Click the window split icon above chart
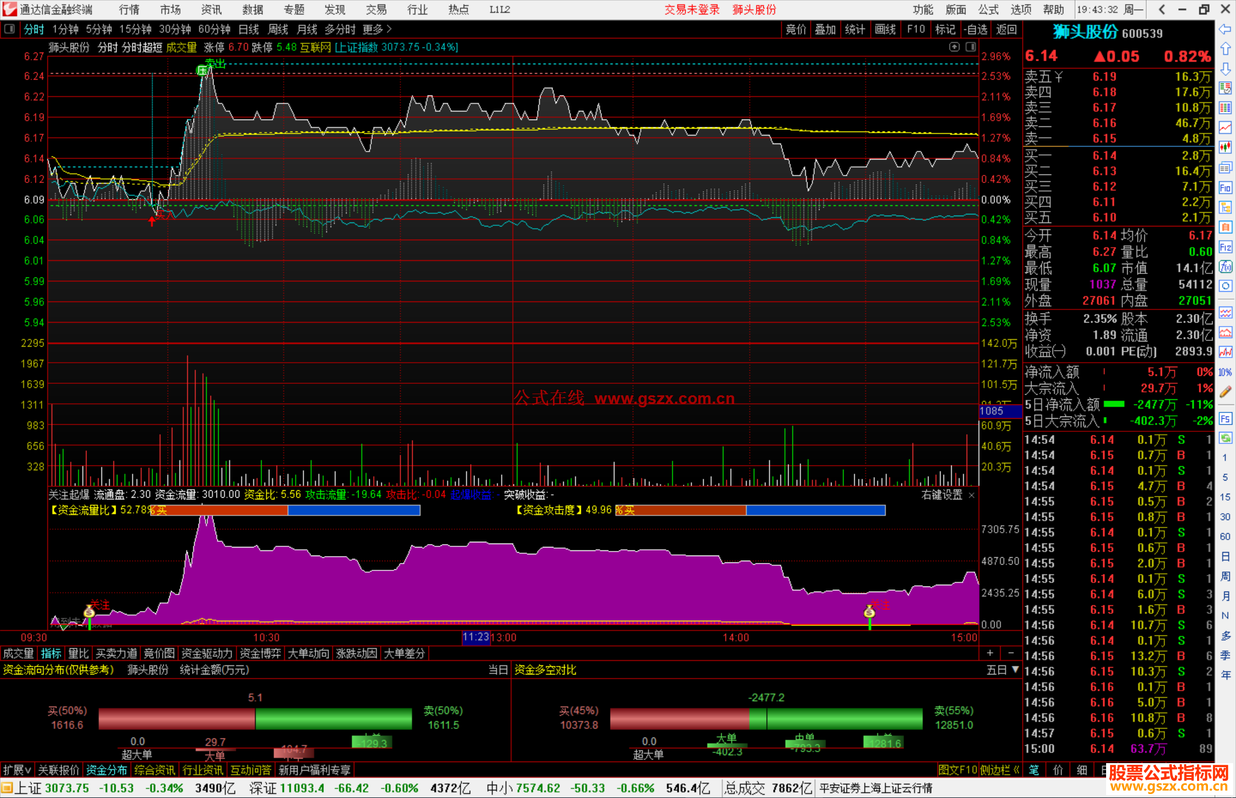This screenshot has width=1236, height=798. point(971,47)
